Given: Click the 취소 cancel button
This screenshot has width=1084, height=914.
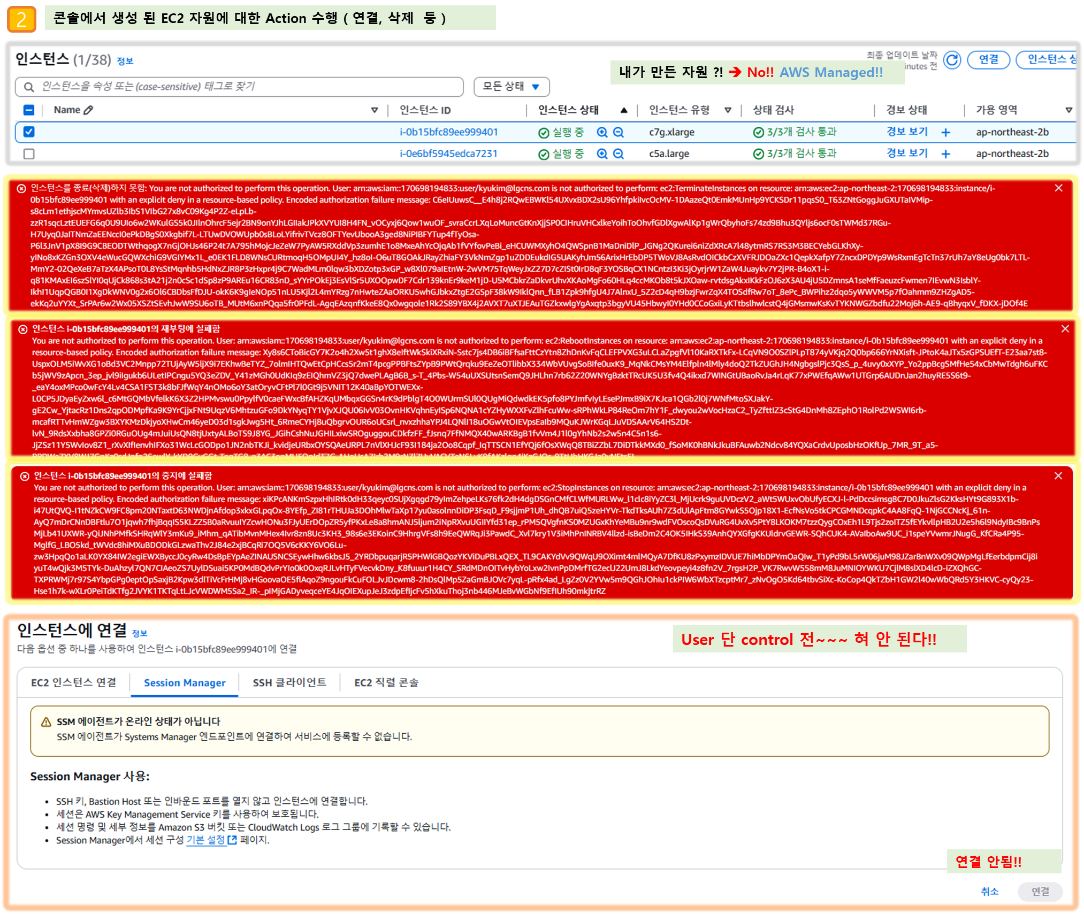Looking at the screenshot, I should [989, 891].
